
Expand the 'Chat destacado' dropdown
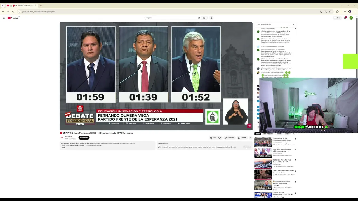click(264, 25)
